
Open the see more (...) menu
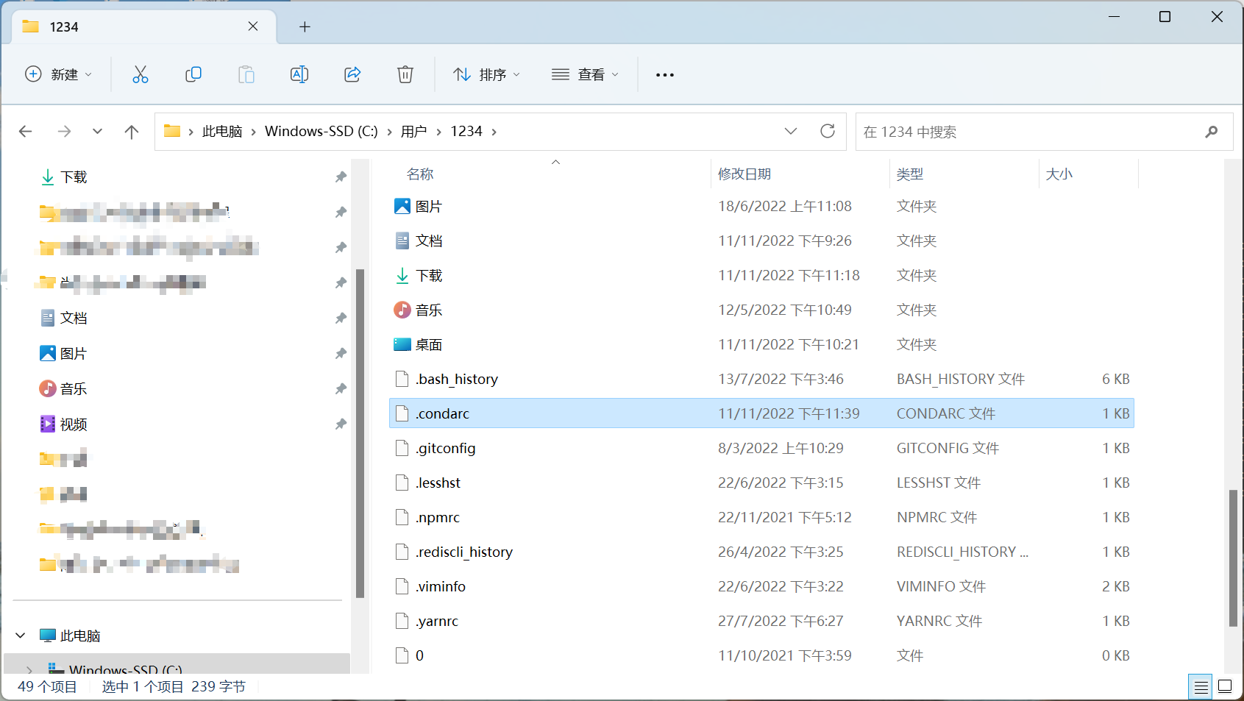point(664,74)
